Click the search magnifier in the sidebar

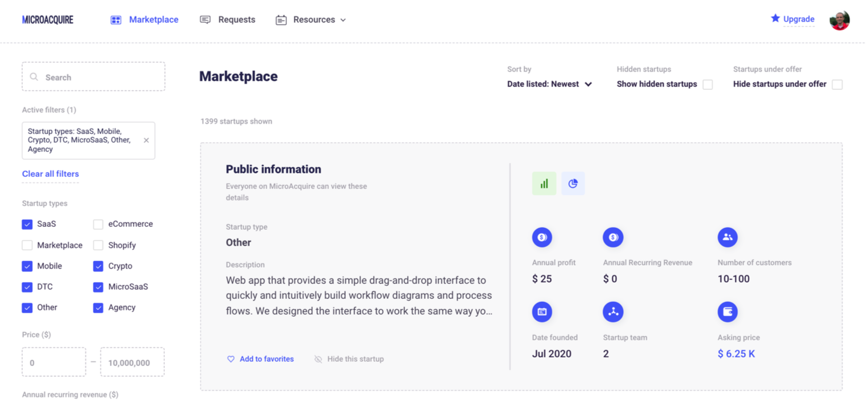[x=34, y=76]
